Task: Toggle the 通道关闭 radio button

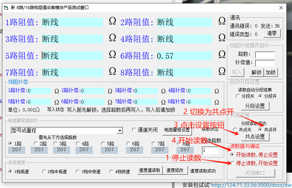Action: tap(134, 130)
